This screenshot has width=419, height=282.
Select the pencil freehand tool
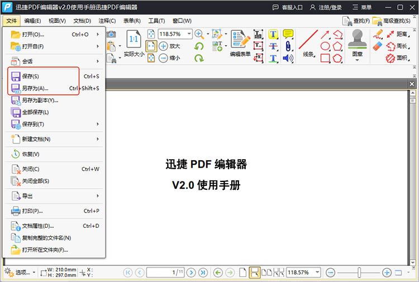378,34
